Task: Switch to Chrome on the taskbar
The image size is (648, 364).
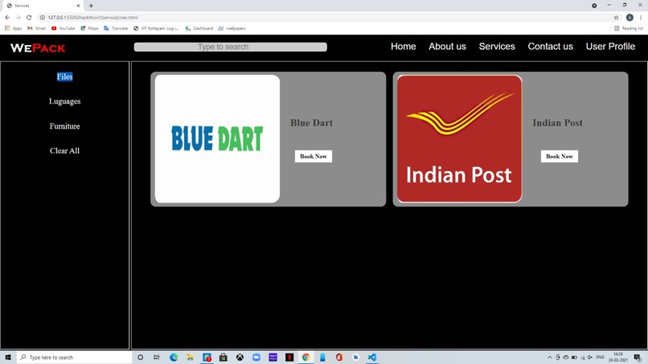Action: 306,357
